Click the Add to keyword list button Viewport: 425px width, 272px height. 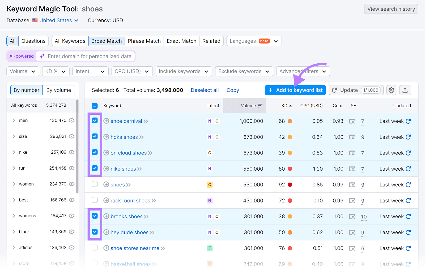tap(295, 90)
